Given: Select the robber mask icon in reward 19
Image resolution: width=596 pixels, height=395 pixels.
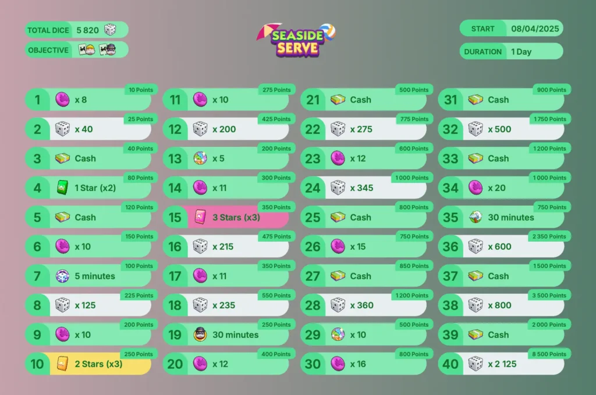Looking at the screenshot, I should [200, 334].
